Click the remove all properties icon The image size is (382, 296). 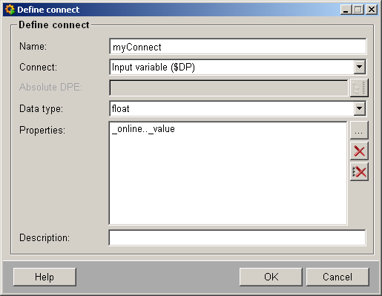(359, 172)
